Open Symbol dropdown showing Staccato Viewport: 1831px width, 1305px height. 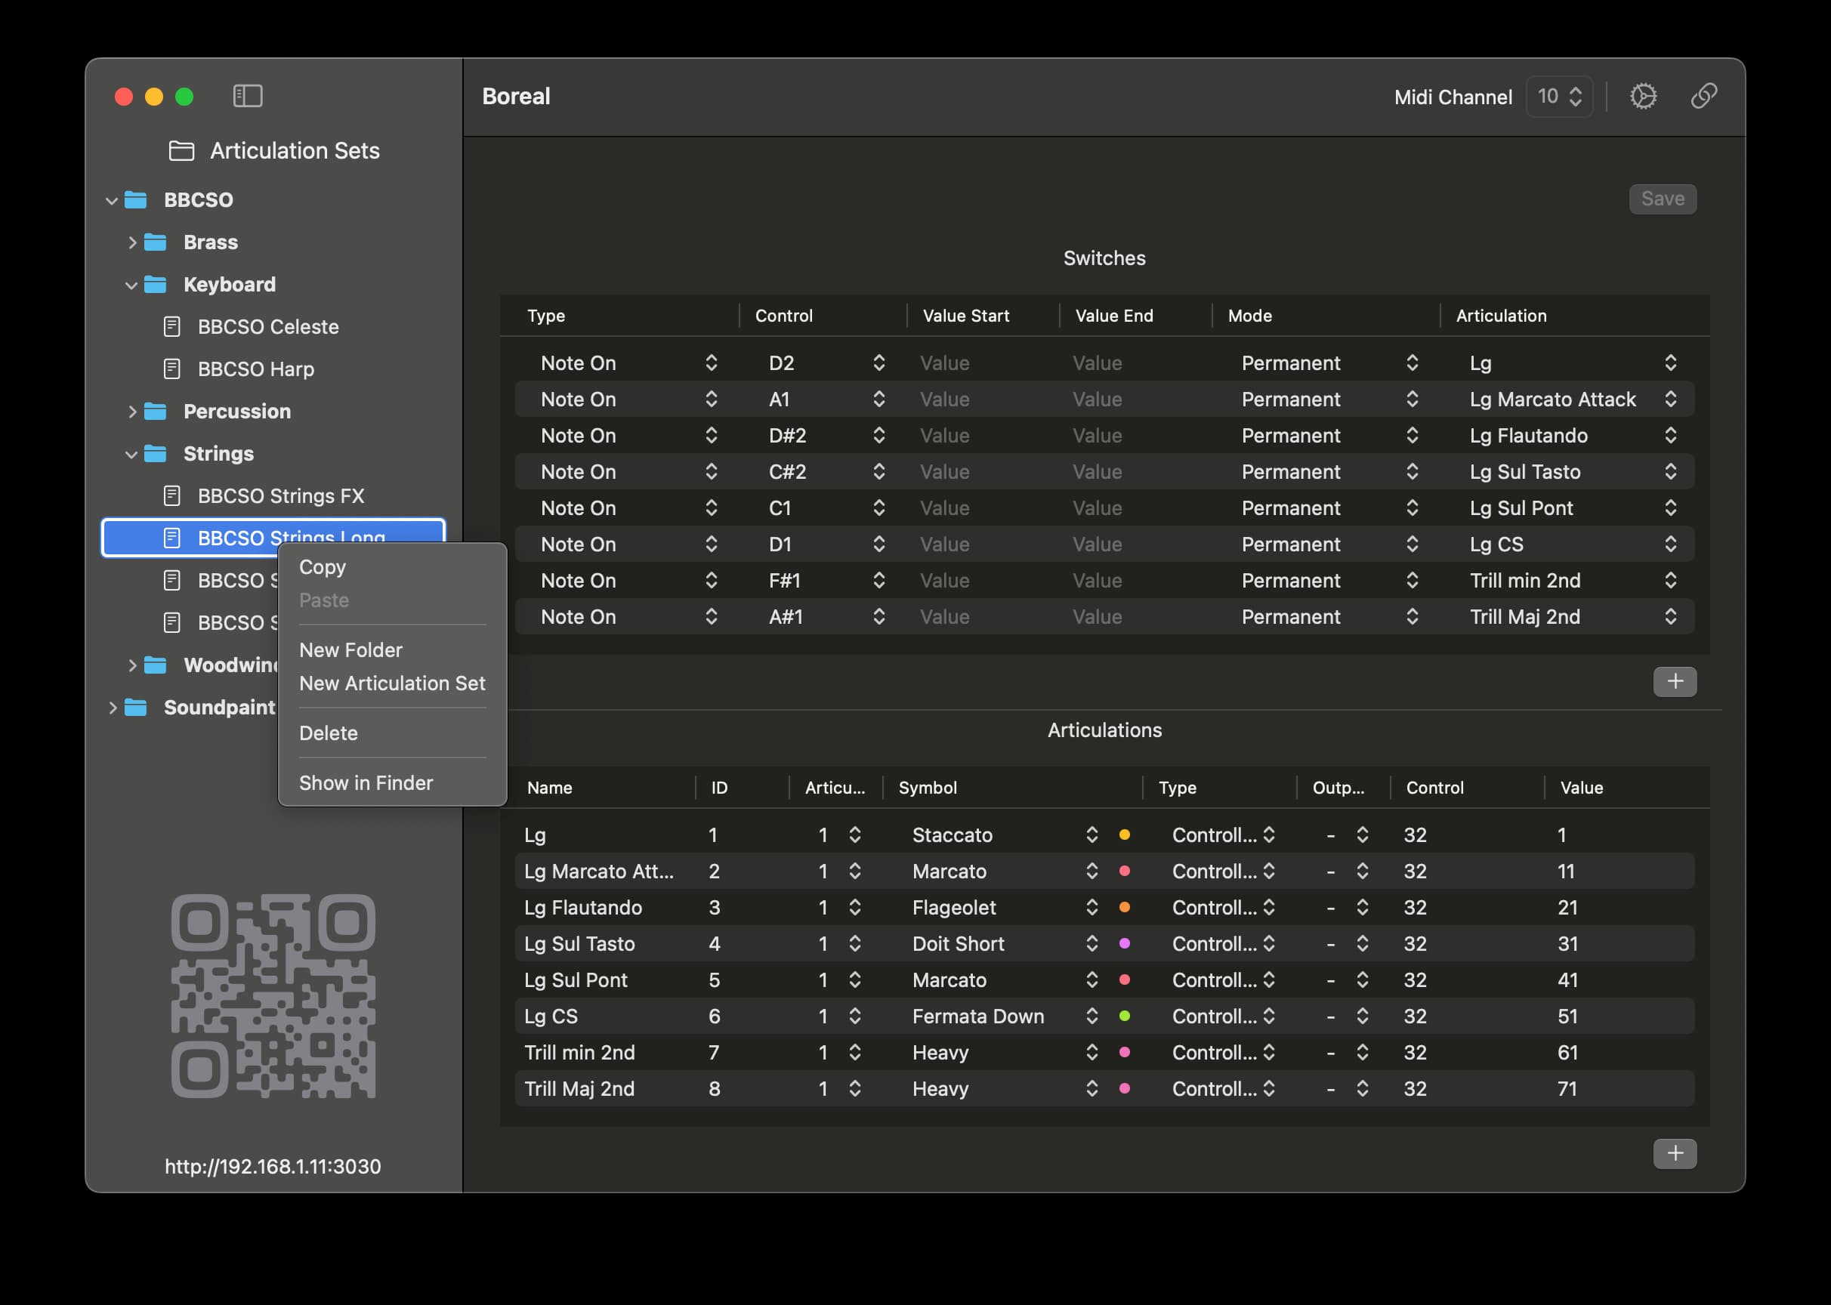point(1005,835)
